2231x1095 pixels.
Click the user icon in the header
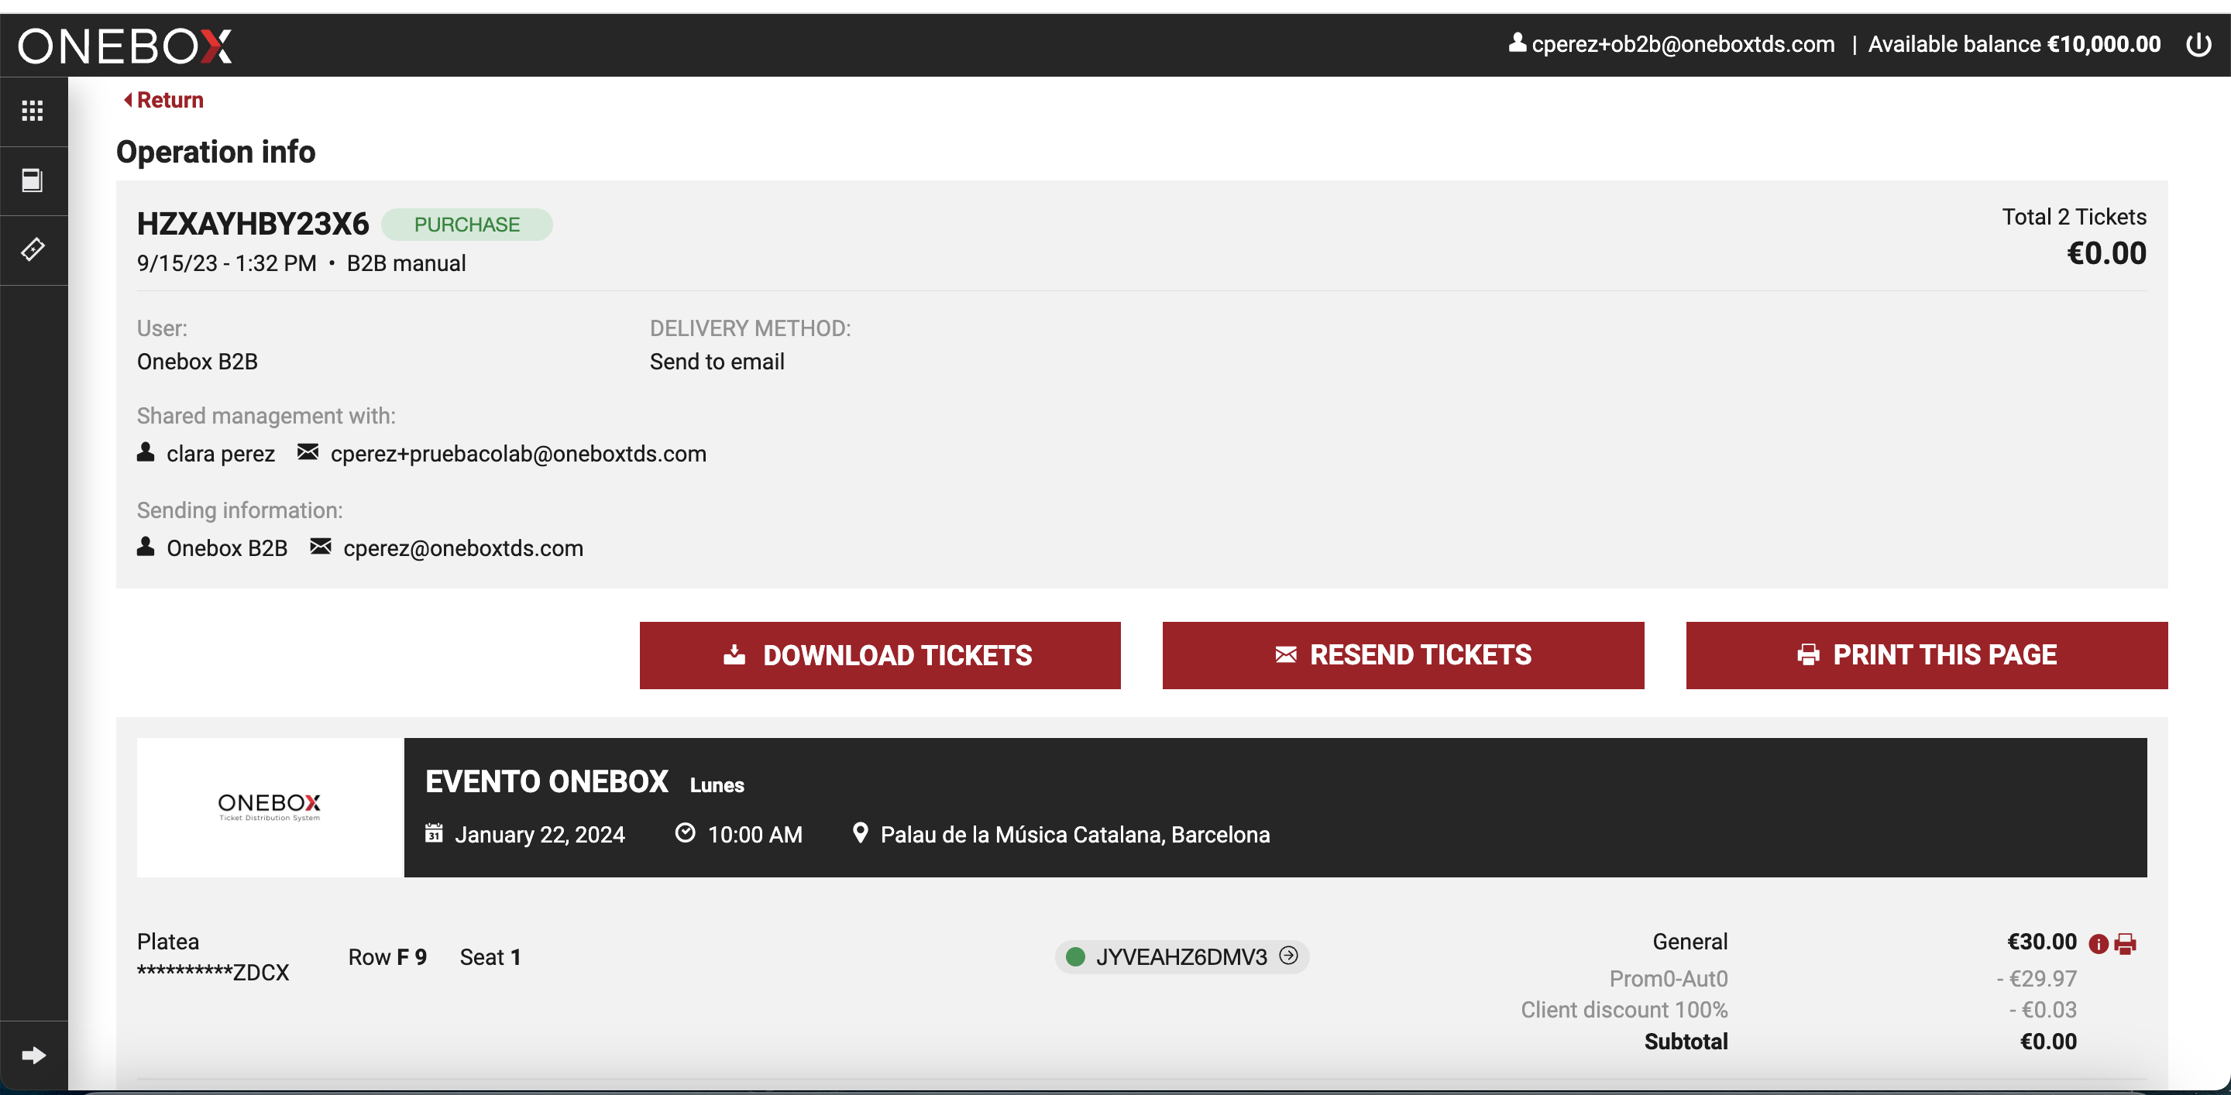[x=1517, y=43]
